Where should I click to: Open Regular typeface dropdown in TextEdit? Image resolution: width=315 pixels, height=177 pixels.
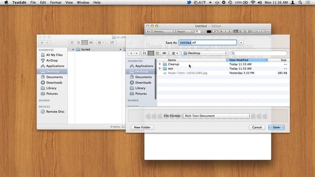pyautogui.click(x=185, y=31)
